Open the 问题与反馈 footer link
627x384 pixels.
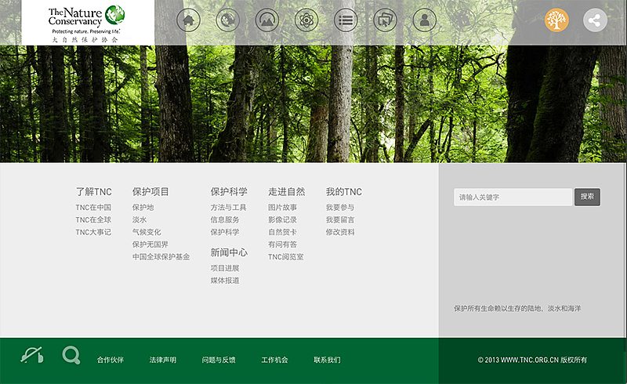[219, 360]
